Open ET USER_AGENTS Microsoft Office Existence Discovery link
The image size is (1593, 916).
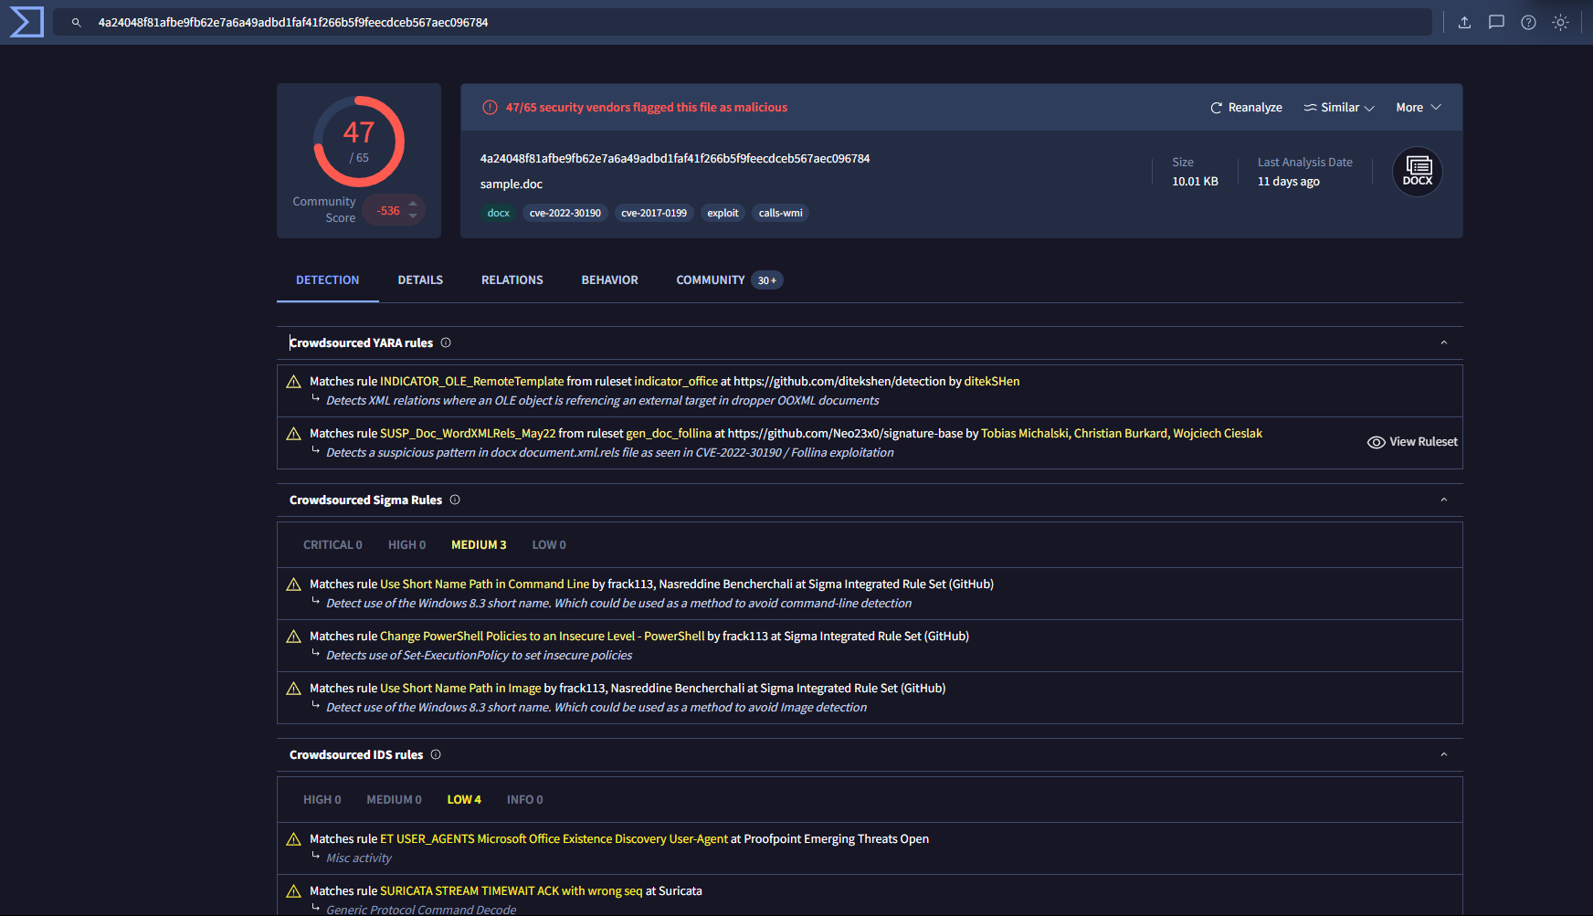click(554, 839)
